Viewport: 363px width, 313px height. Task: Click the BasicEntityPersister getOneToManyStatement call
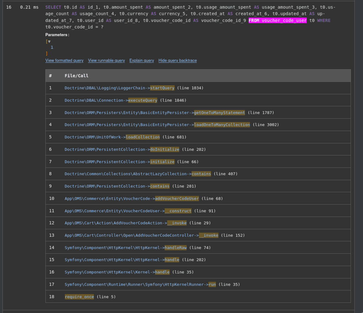pyautogui.click(x=155, y=113)
